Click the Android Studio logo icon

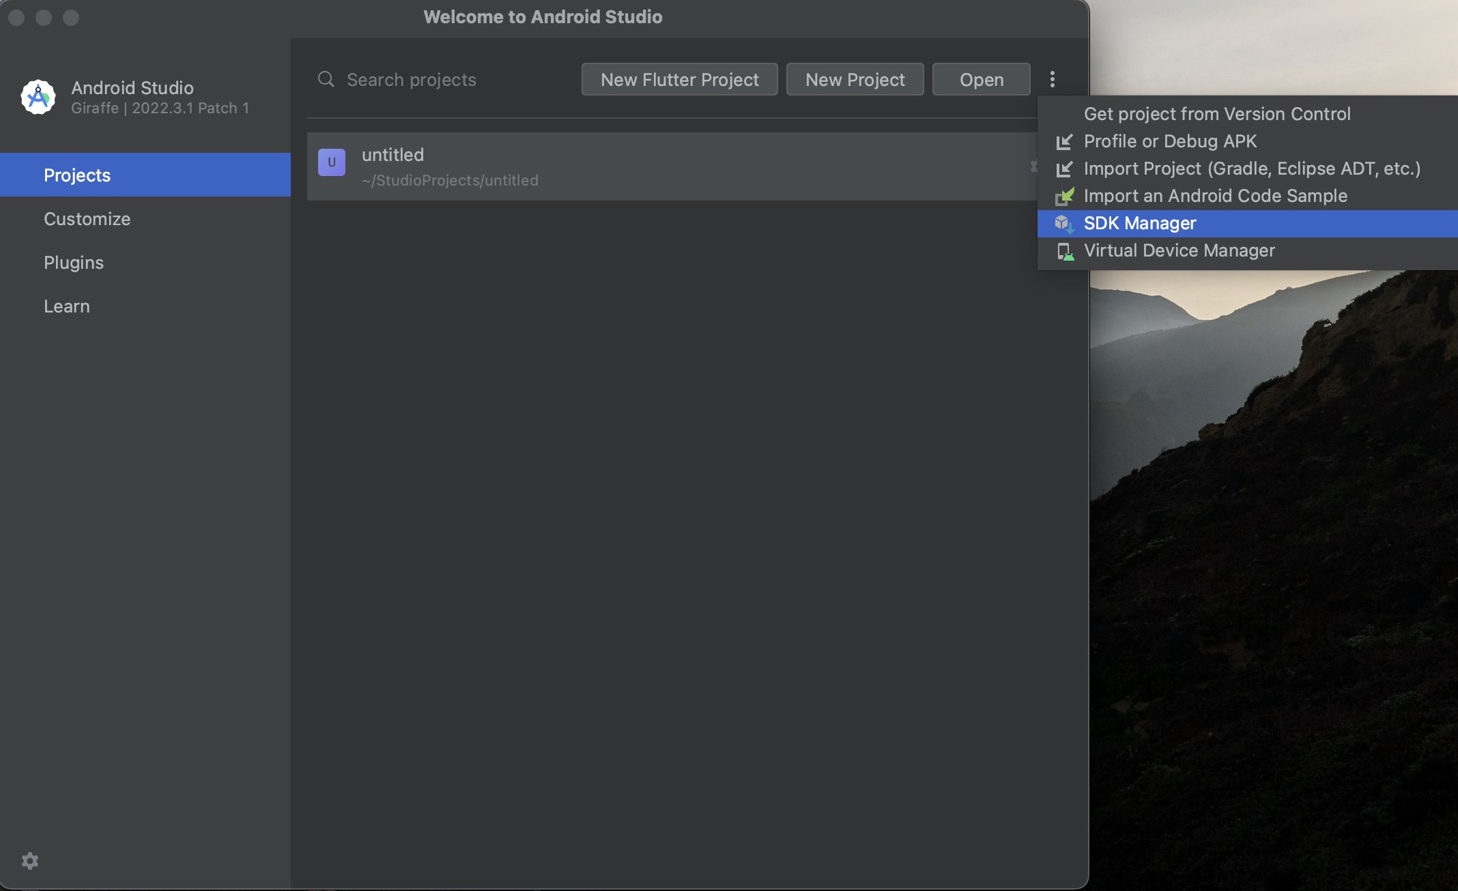(x=38, y=97)
